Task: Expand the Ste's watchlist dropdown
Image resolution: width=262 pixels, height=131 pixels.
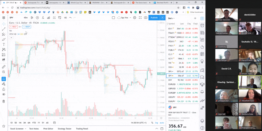Action: tap(170, 18)
